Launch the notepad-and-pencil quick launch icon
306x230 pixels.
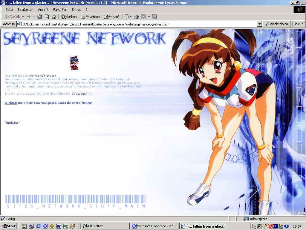click(25, 226)
